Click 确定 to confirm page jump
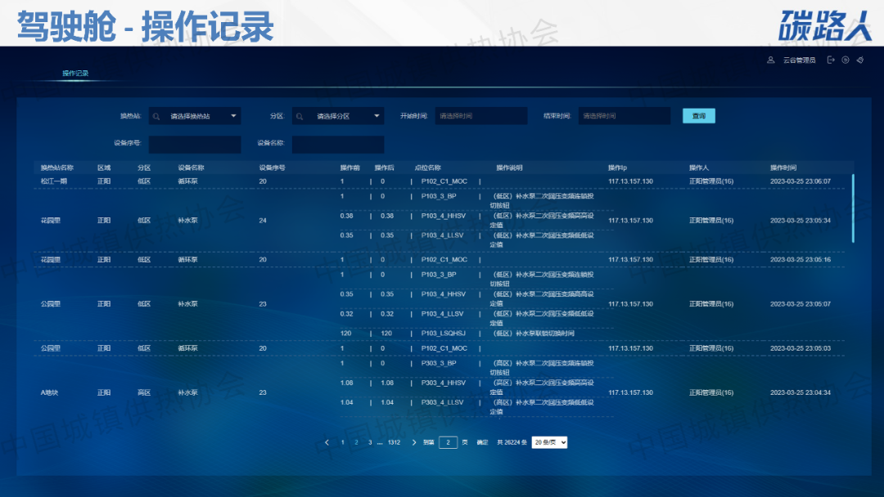 pos(482,442)
